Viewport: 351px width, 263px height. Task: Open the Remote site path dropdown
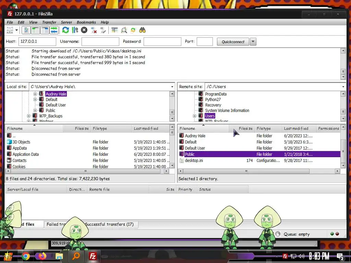pyautogui.click(x=343, y=87)
